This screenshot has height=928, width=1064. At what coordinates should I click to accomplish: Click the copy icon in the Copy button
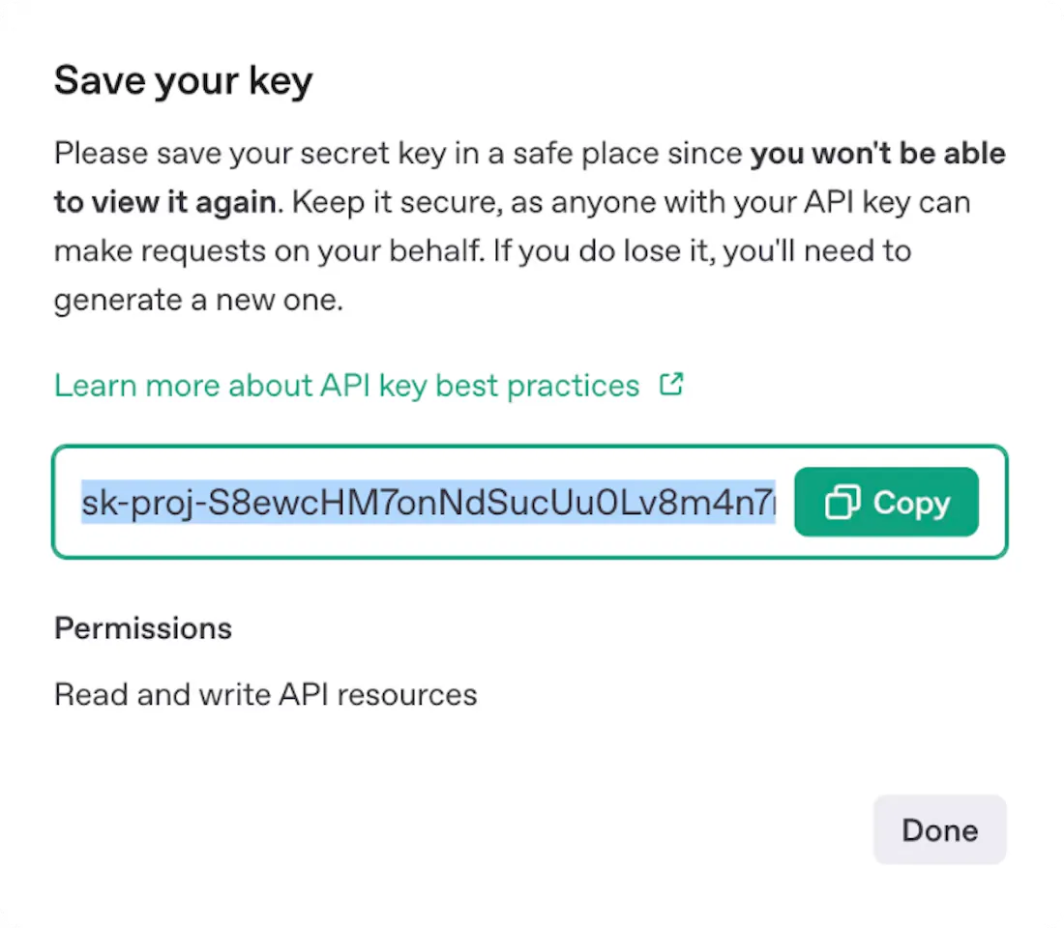(x=842, y=503)
